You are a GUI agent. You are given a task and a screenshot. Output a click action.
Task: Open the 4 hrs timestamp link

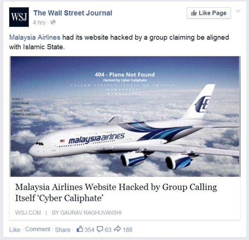coord(39,22)
